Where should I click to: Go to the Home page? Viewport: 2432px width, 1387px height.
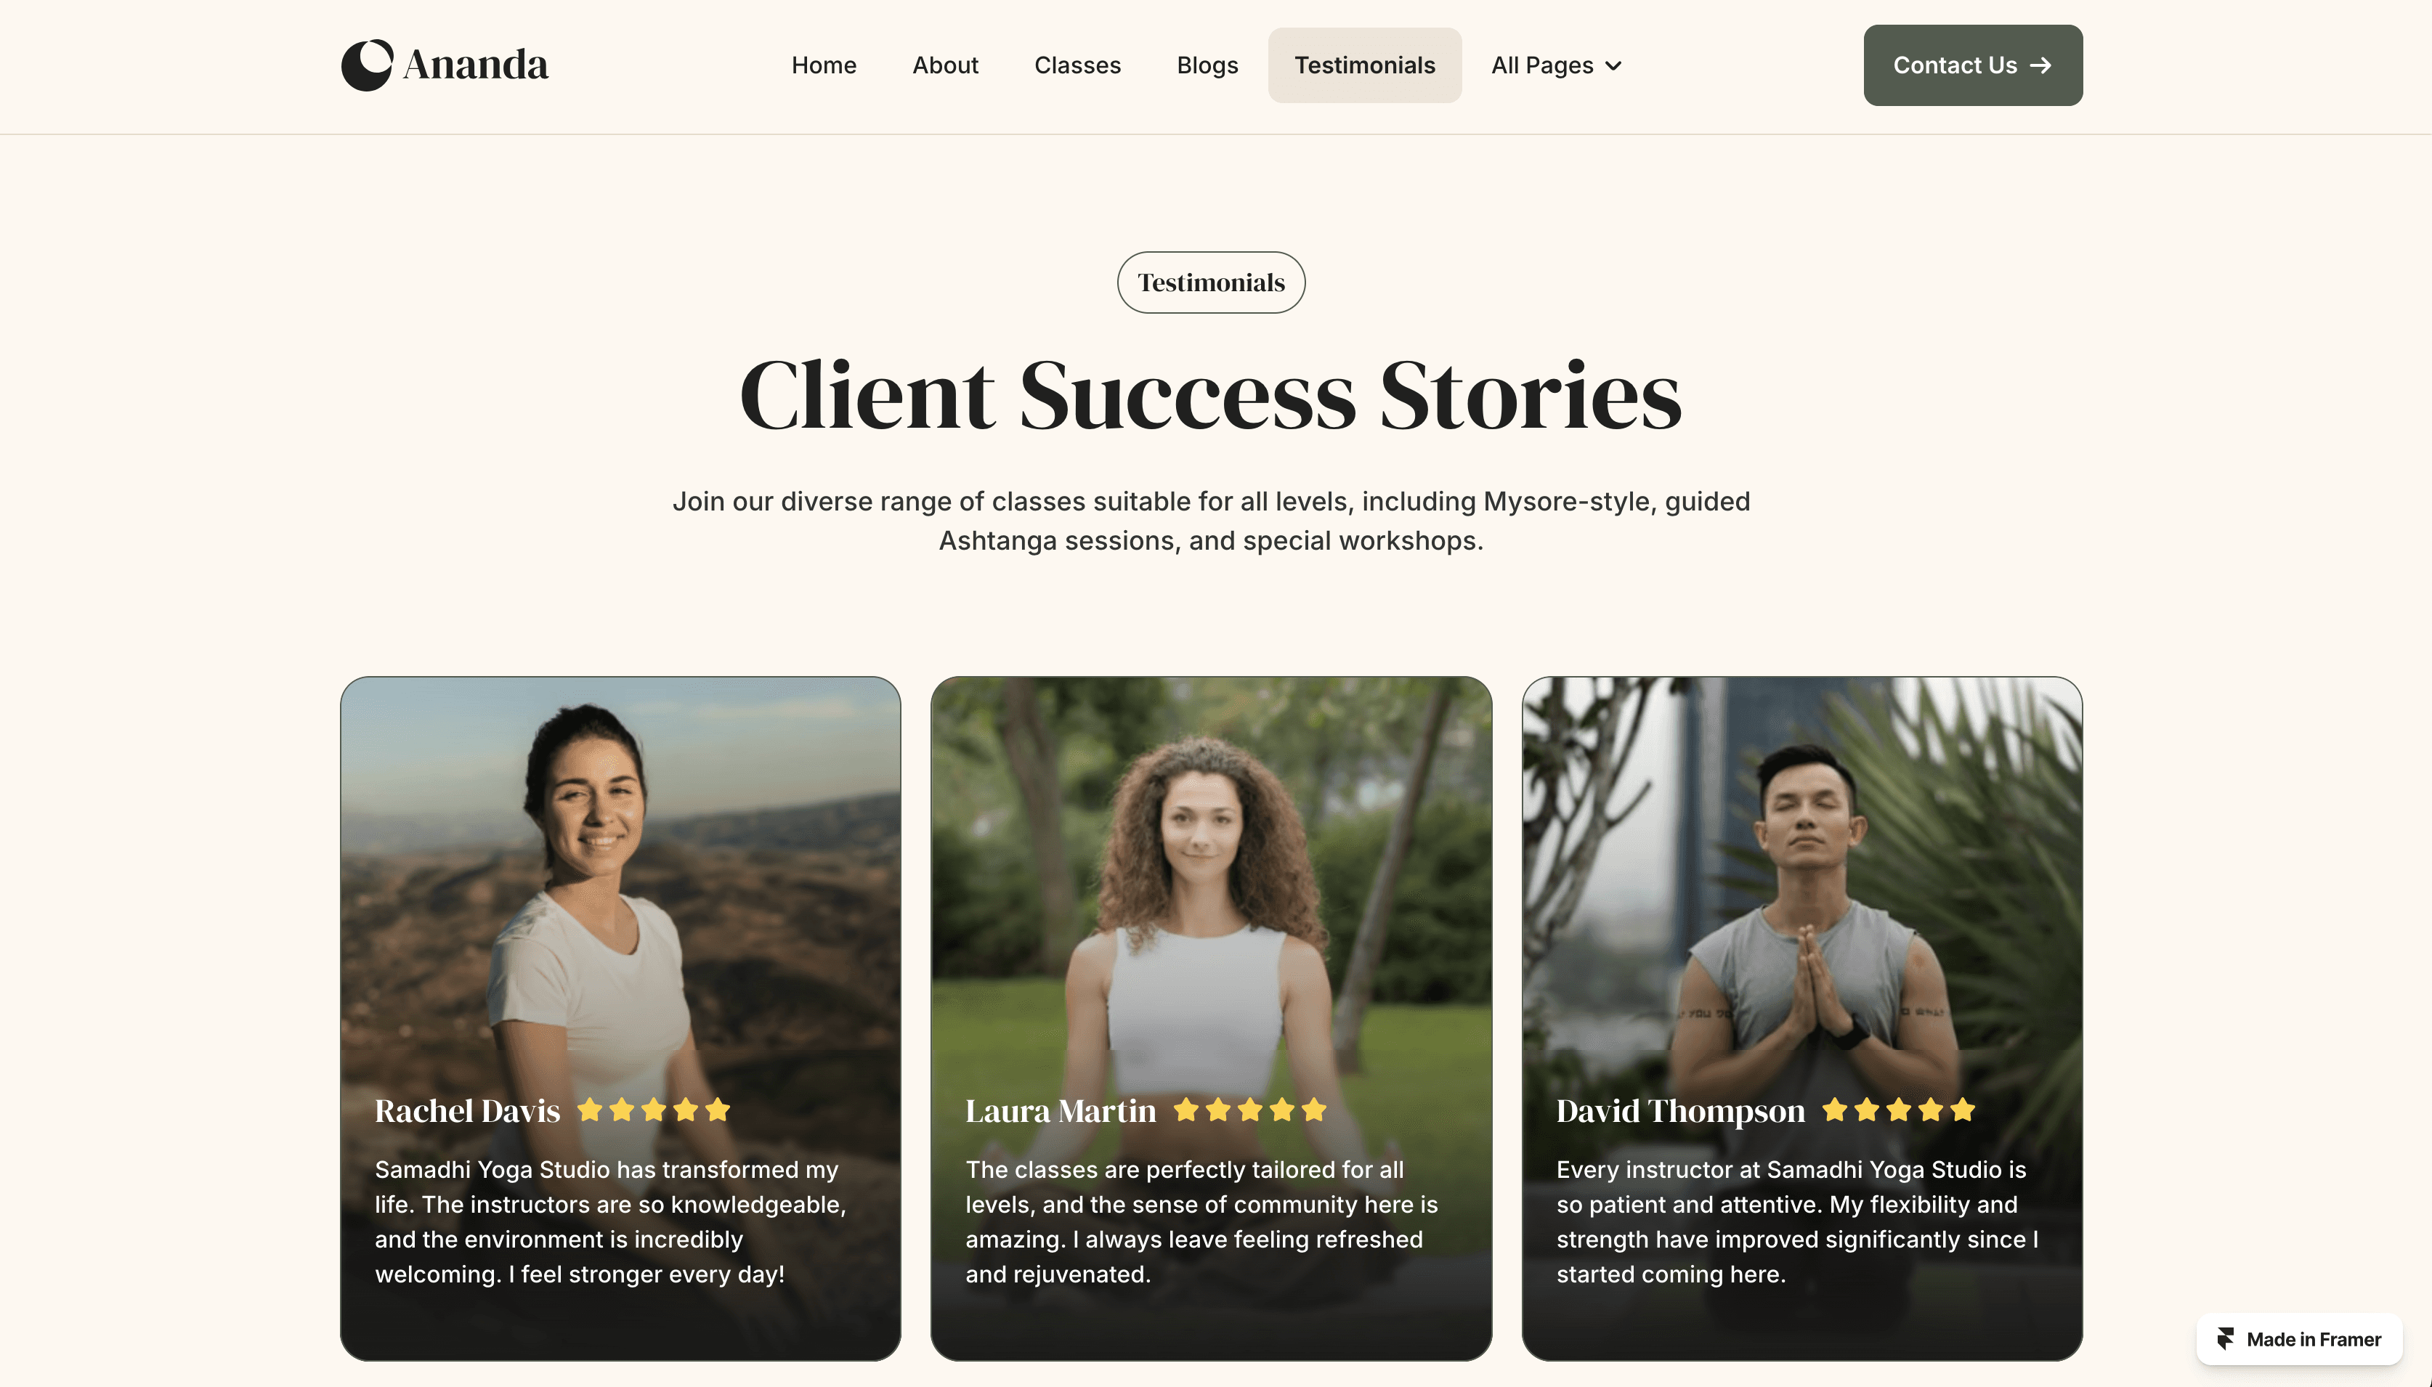[x=824, y=66]
